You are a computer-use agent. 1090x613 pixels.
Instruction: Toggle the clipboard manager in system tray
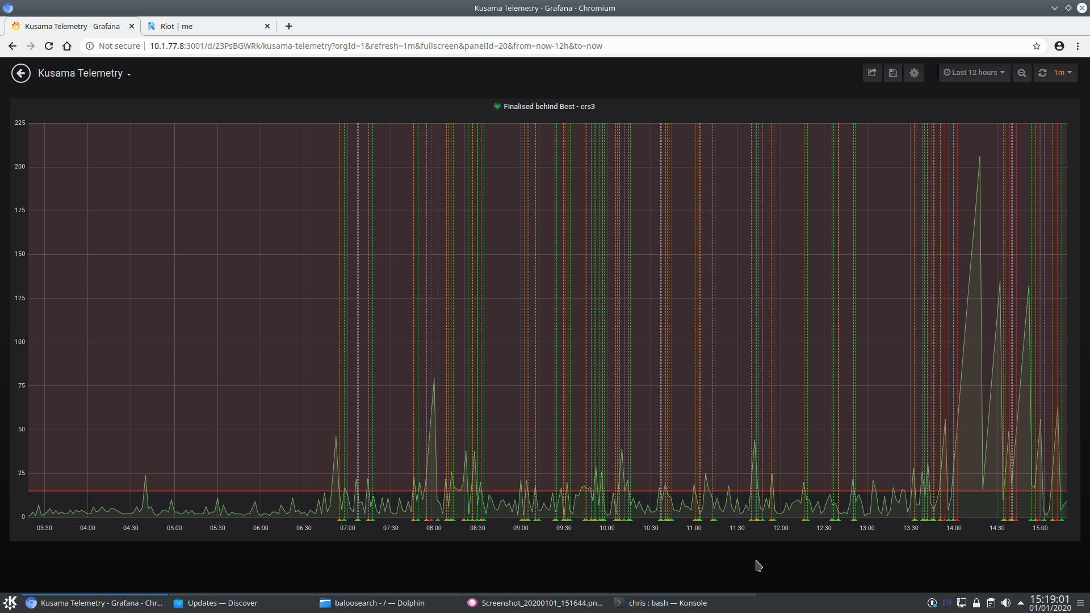[x=991, y=603]
